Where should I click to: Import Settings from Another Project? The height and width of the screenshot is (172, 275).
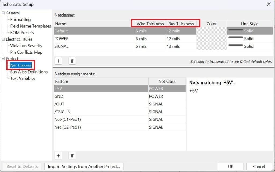(x=84, y=166)
